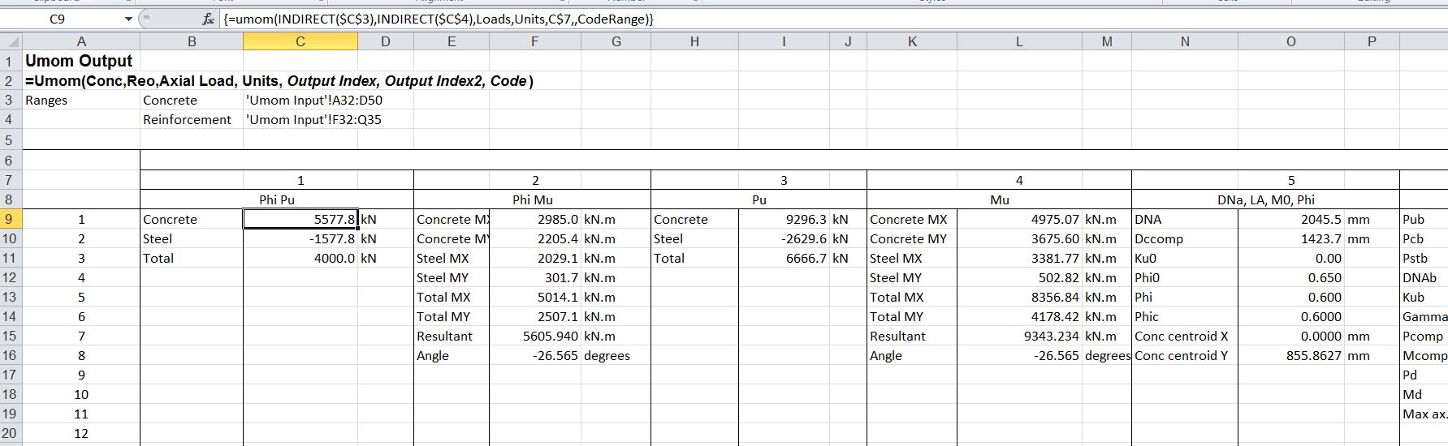The image size is (1448, 446).
Task: Click the Phi Mu header cell
Action: pos(532,199)
